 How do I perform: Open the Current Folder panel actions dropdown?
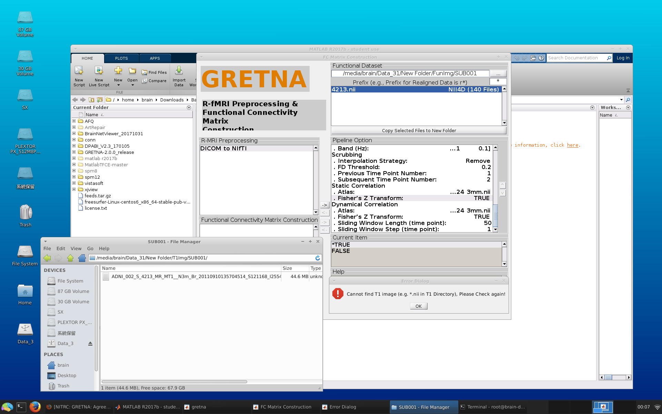click(189, 108)
